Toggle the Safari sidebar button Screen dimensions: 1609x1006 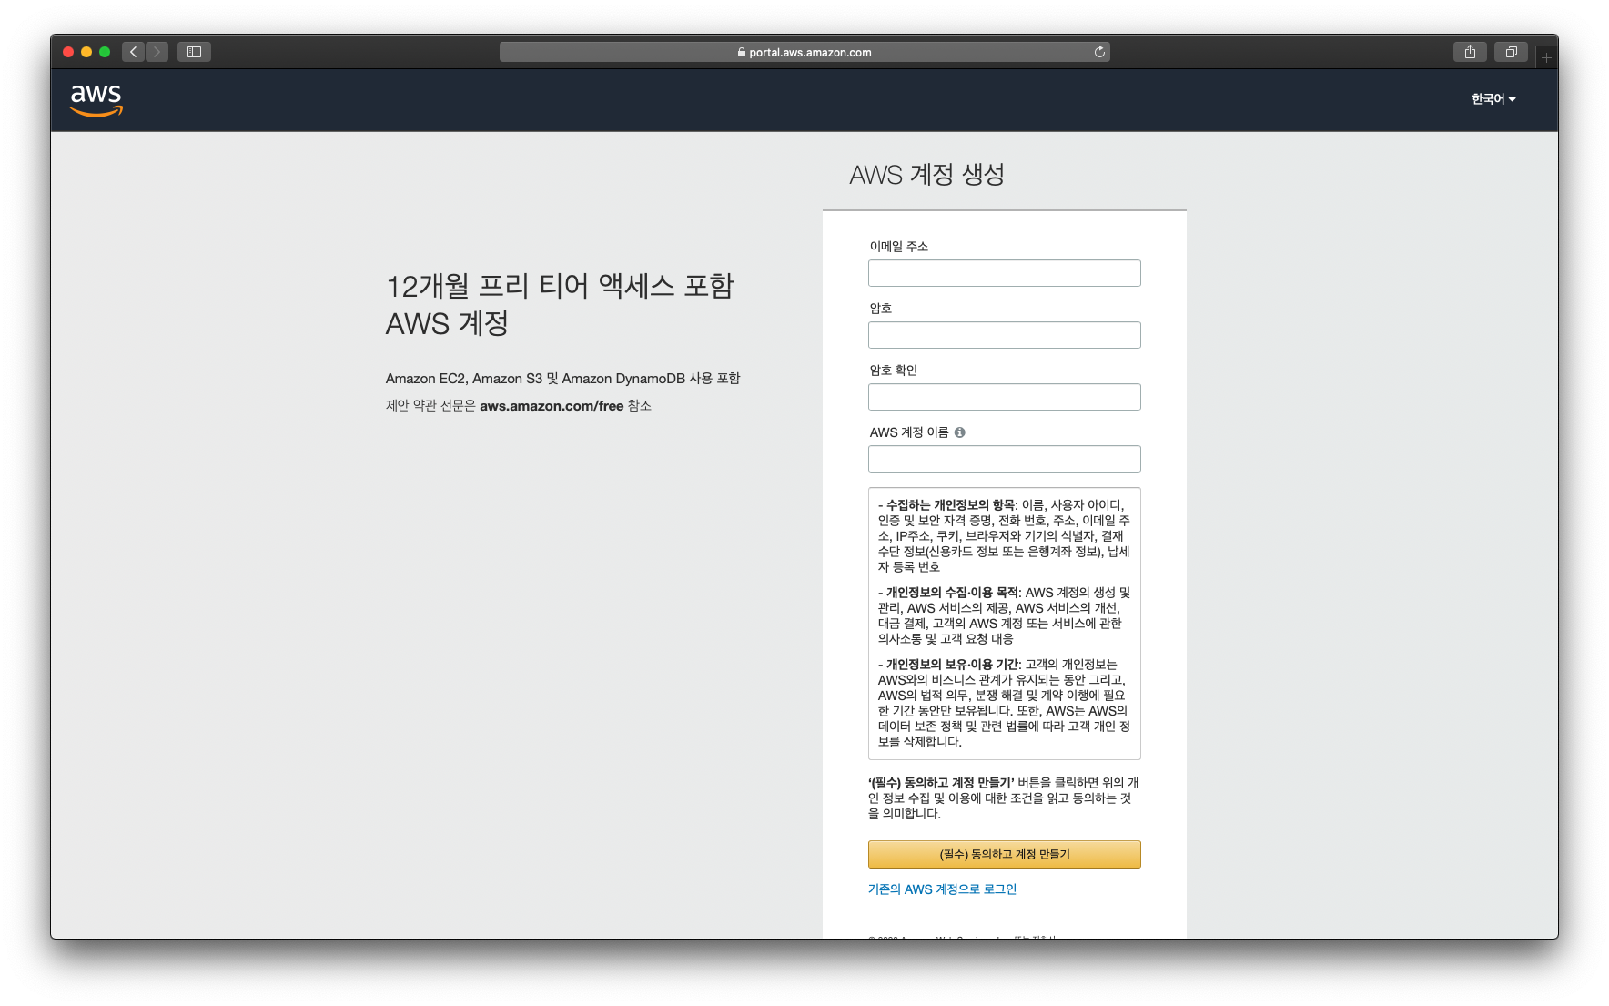click(x=194, y=52)
